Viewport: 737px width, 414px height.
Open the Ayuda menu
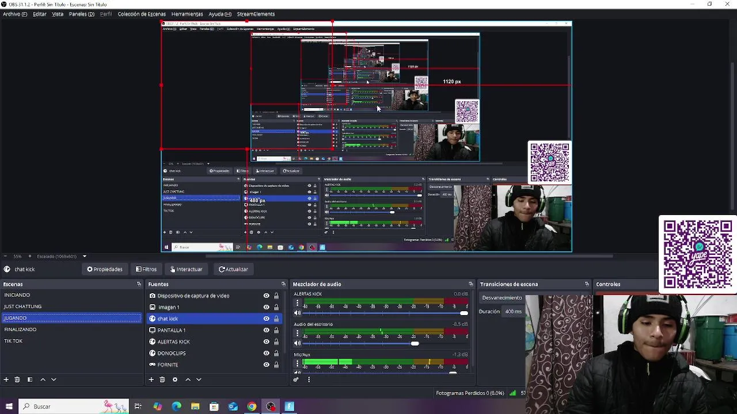coord(220,14)
